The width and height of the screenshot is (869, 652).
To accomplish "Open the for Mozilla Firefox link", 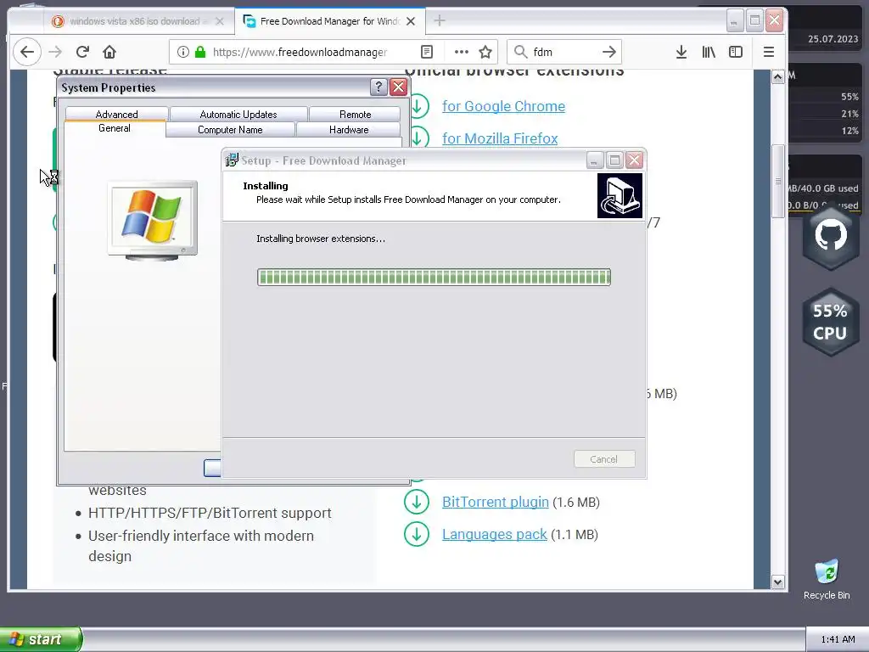I will pyautogui.click(x=499, y=138).
